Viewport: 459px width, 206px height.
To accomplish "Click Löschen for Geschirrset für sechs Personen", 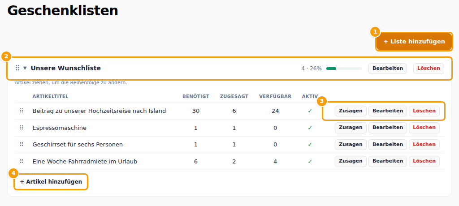I will 424,145.
